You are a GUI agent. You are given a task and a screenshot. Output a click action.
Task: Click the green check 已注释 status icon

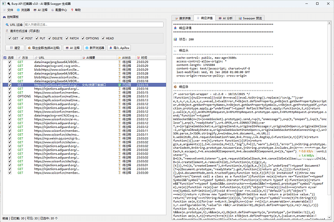[x=120, y=85]
